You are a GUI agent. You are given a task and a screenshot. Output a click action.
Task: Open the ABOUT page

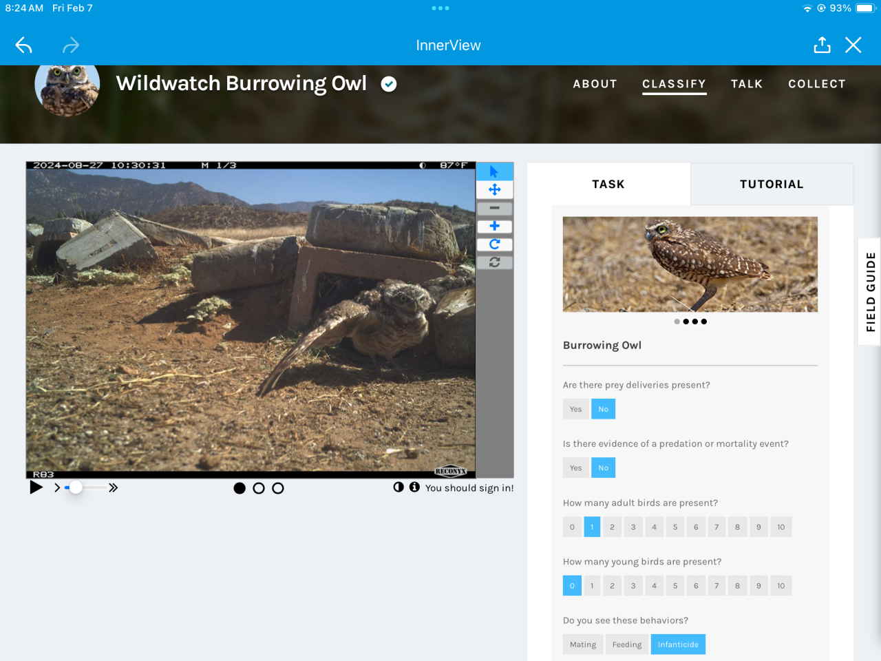coord(595,84)
